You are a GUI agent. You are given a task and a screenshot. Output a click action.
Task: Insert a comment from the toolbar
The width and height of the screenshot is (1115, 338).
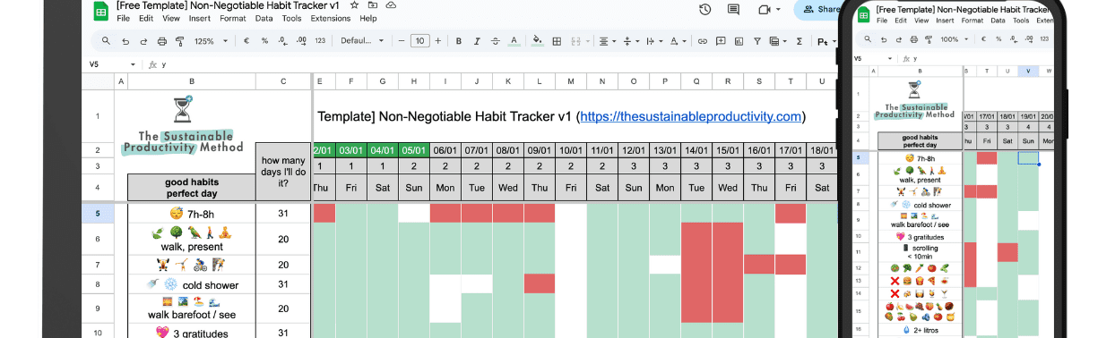[x=721, y=41]
